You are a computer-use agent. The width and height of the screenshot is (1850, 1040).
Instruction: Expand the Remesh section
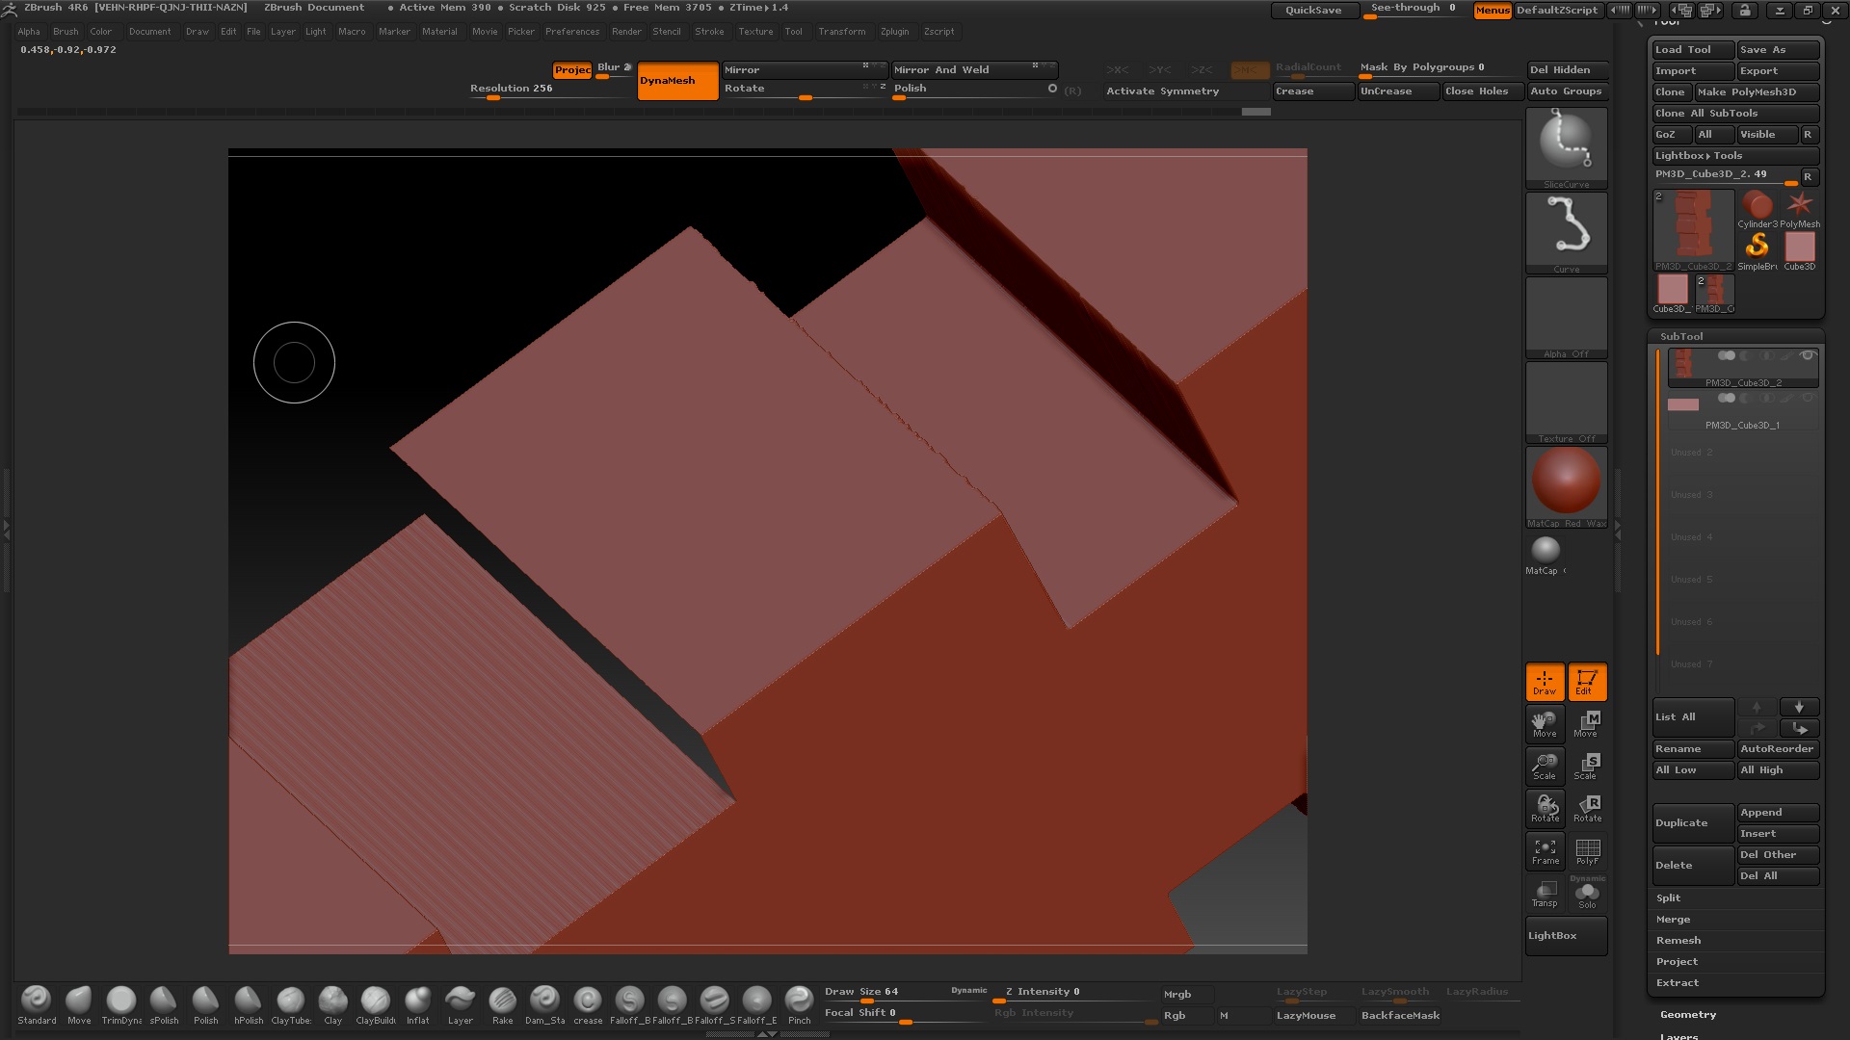[1678, 940]
